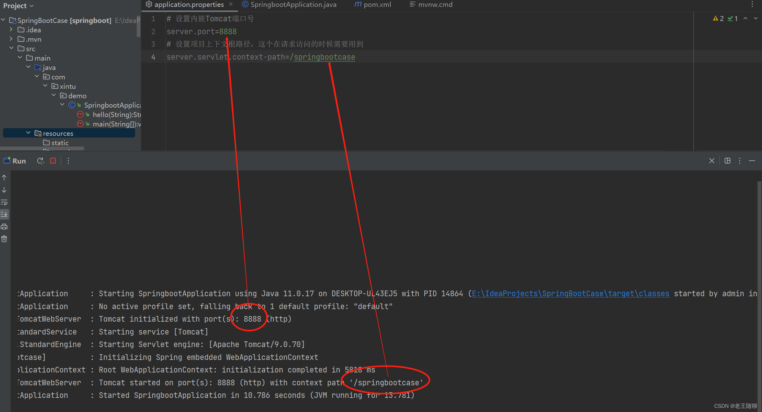Collapse SpringbootApplication class node
The height and width of the screenshot is (412, 762).
point(62,105)
